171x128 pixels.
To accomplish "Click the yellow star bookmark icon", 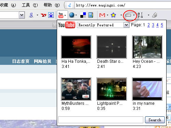I will 113,15.
